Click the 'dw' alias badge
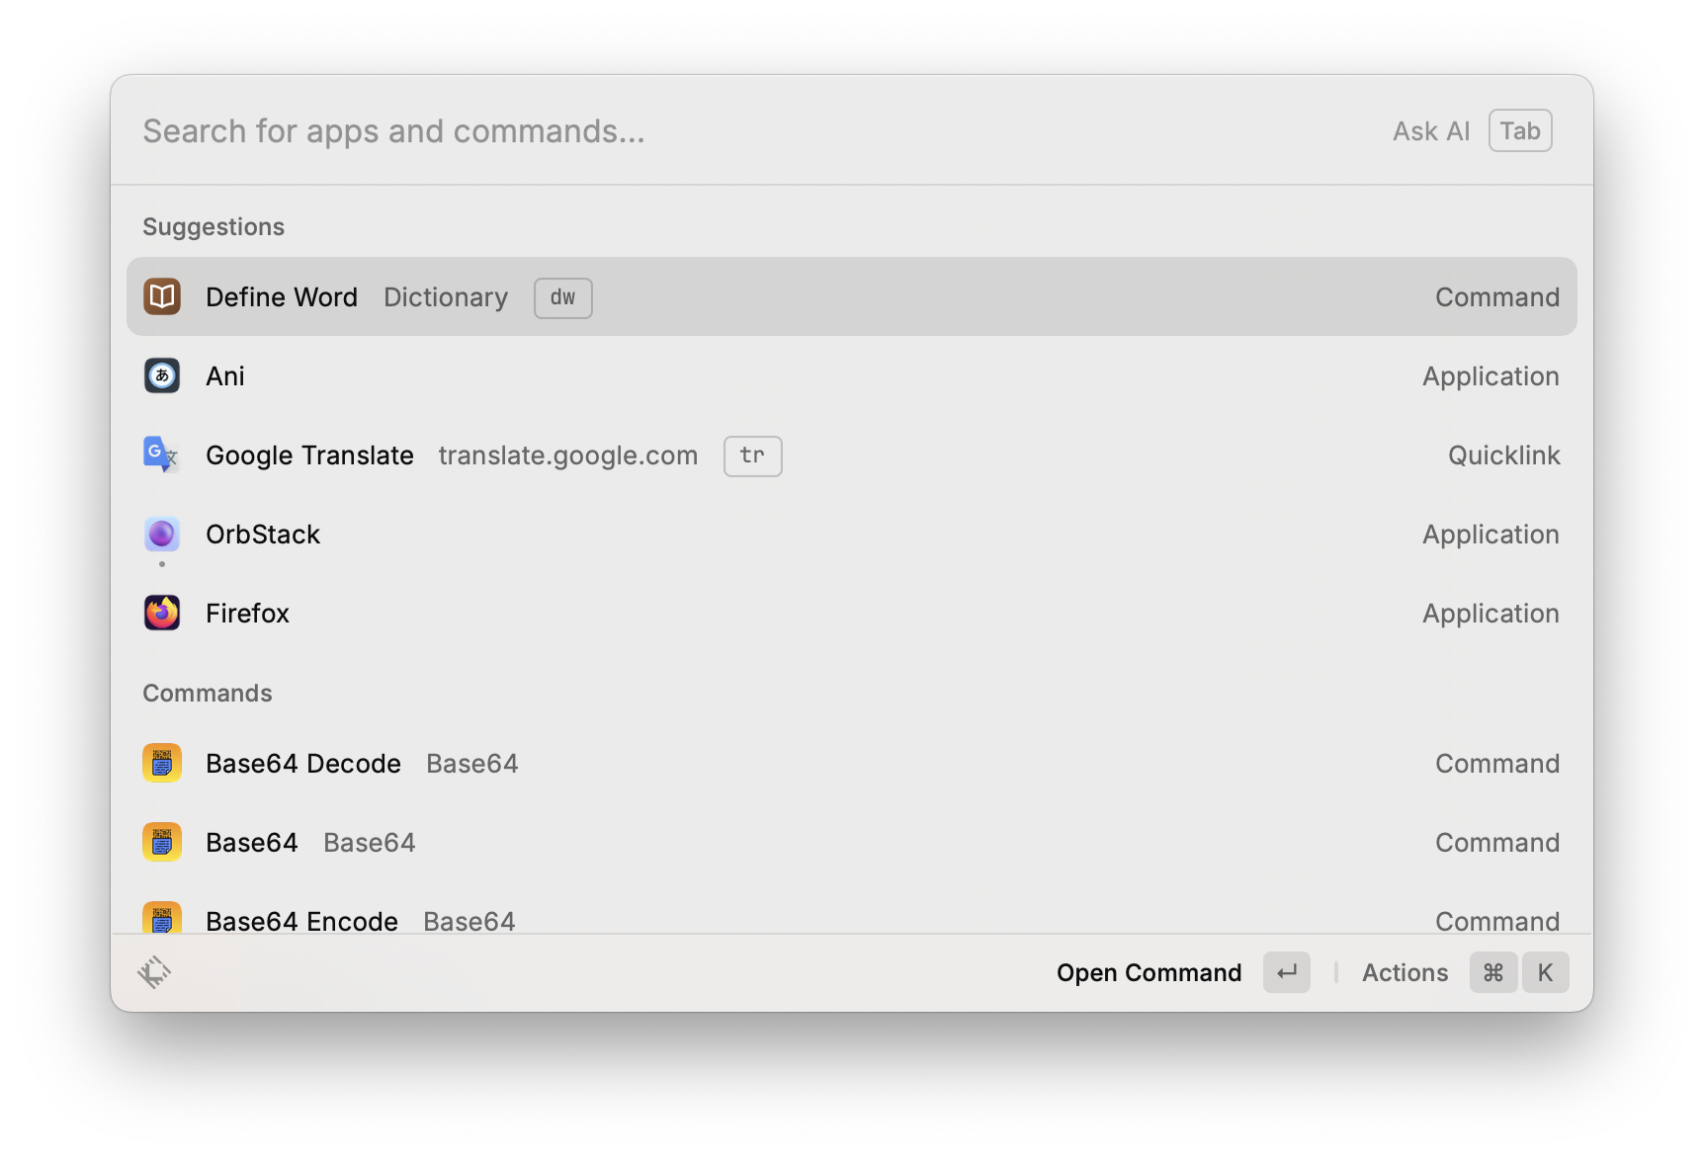 [x=563, y=297]
